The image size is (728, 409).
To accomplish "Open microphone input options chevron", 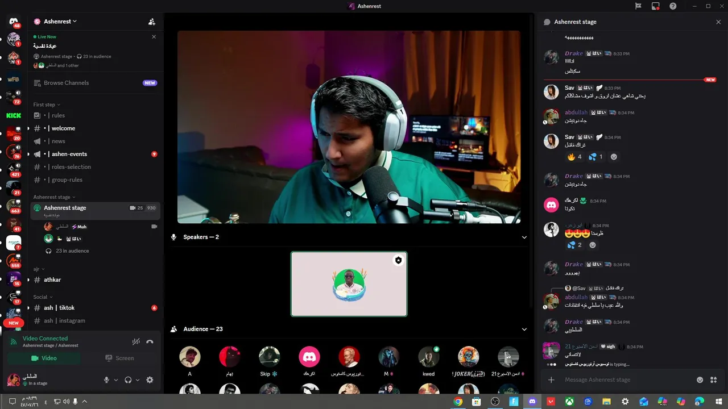I will pos(116,380).
